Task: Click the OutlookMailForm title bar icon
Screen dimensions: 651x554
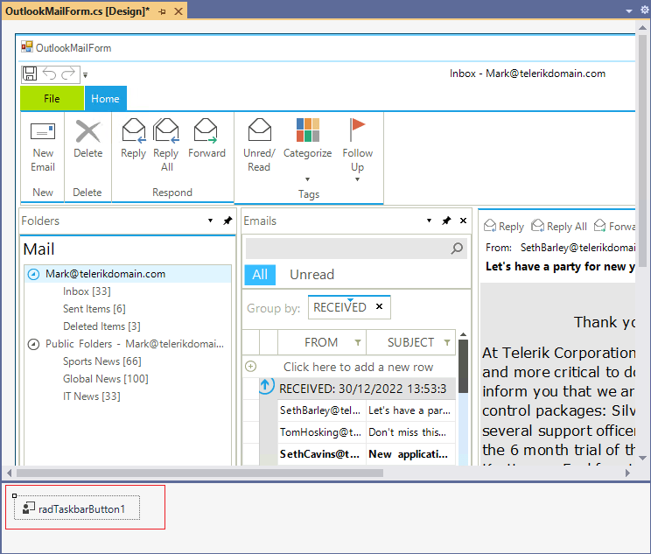Action: pyautogui.click(x=27, y=47)
